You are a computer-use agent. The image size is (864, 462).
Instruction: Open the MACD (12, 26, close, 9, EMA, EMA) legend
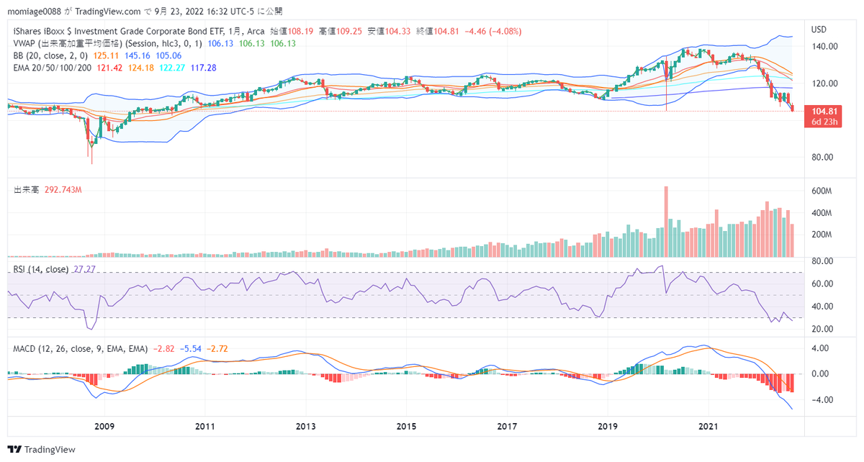(81, 348)
